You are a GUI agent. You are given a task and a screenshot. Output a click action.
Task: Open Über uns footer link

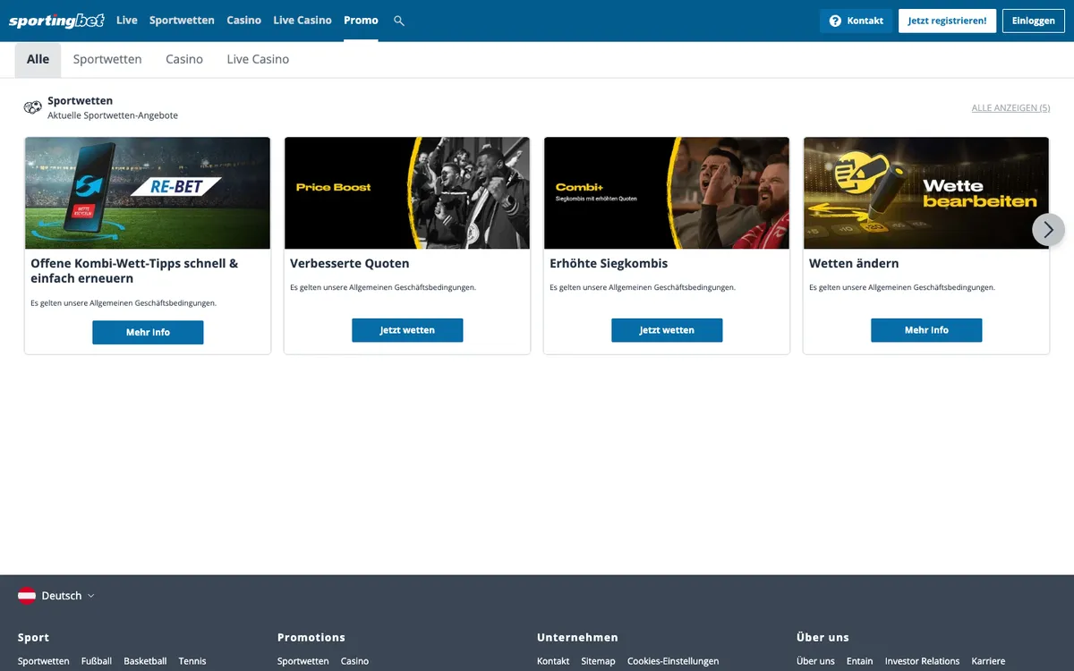[815, 661]
